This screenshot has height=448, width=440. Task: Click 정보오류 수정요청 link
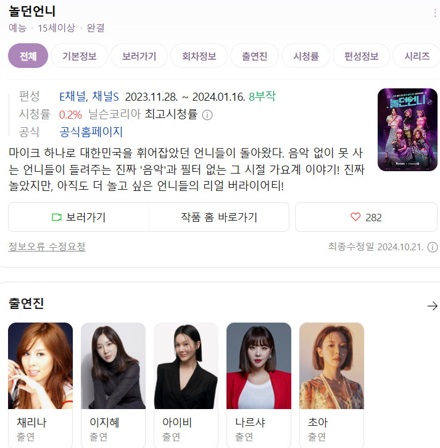(x=47, y=247)
